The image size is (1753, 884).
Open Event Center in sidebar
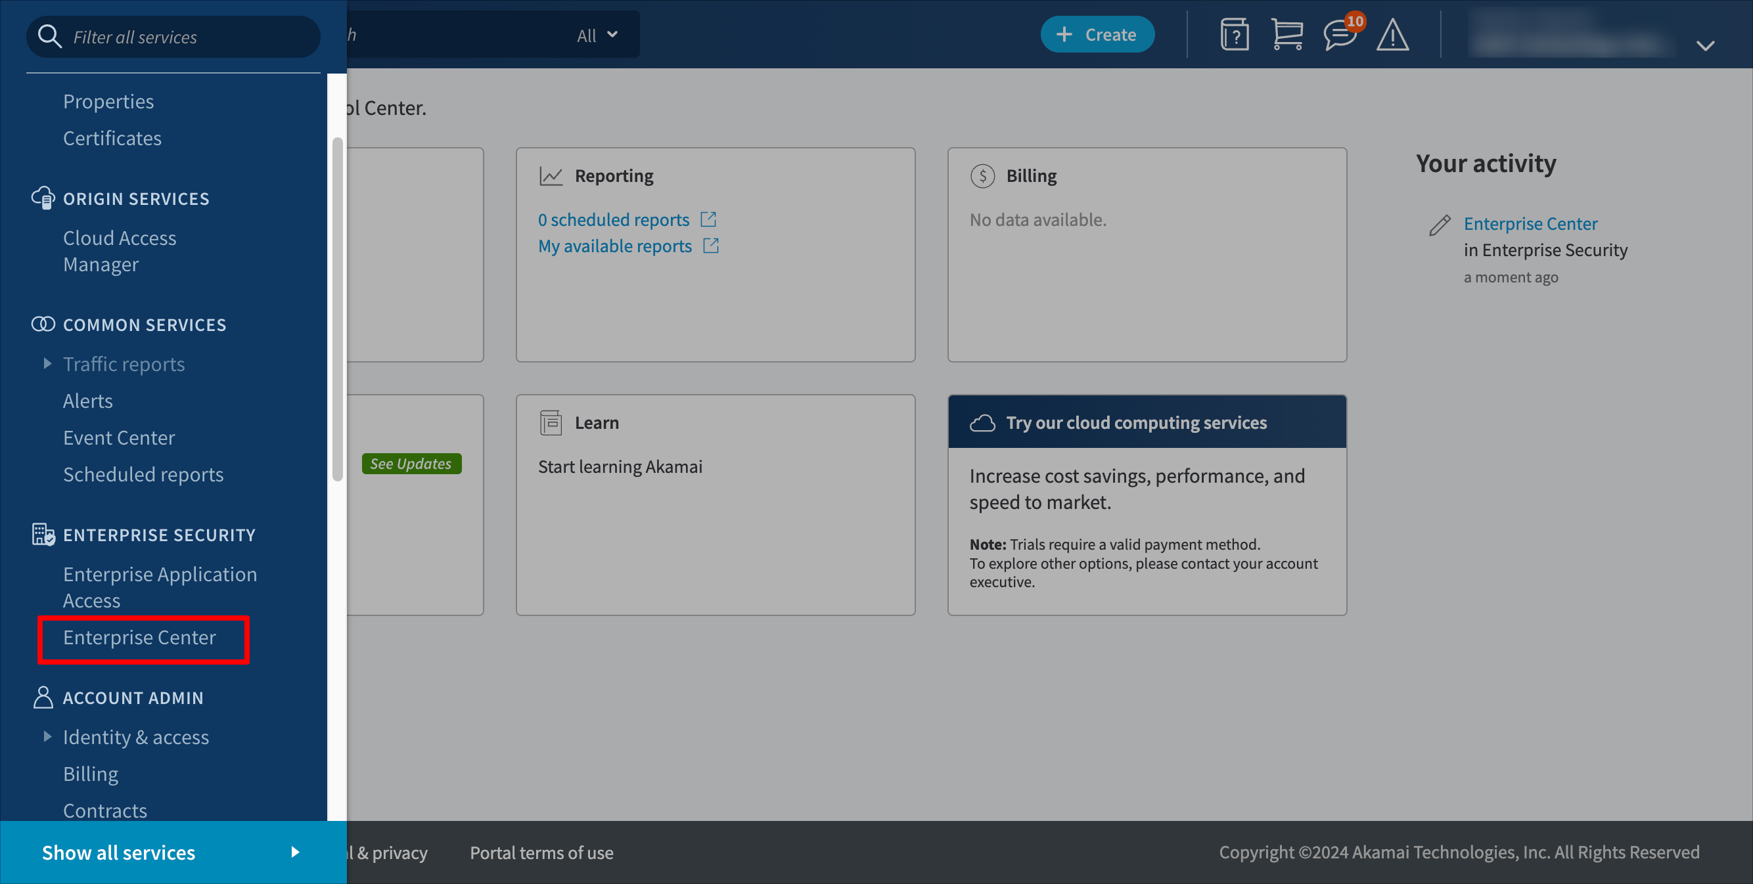(x=119, y=437)
